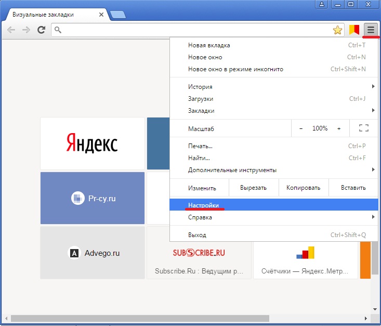Zoom out with the minus button
Image resolution: width=381 pixels, height=326 pixels.
tap(301, 128)
